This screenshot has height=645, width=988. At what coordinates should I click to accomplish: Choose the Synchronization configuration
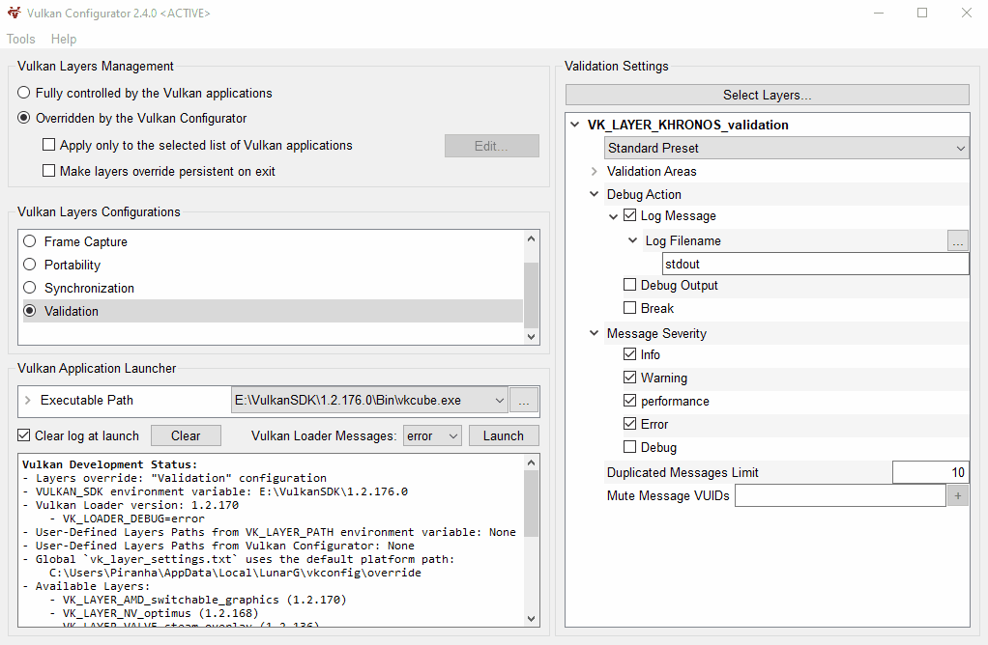[x=30, y=288]
